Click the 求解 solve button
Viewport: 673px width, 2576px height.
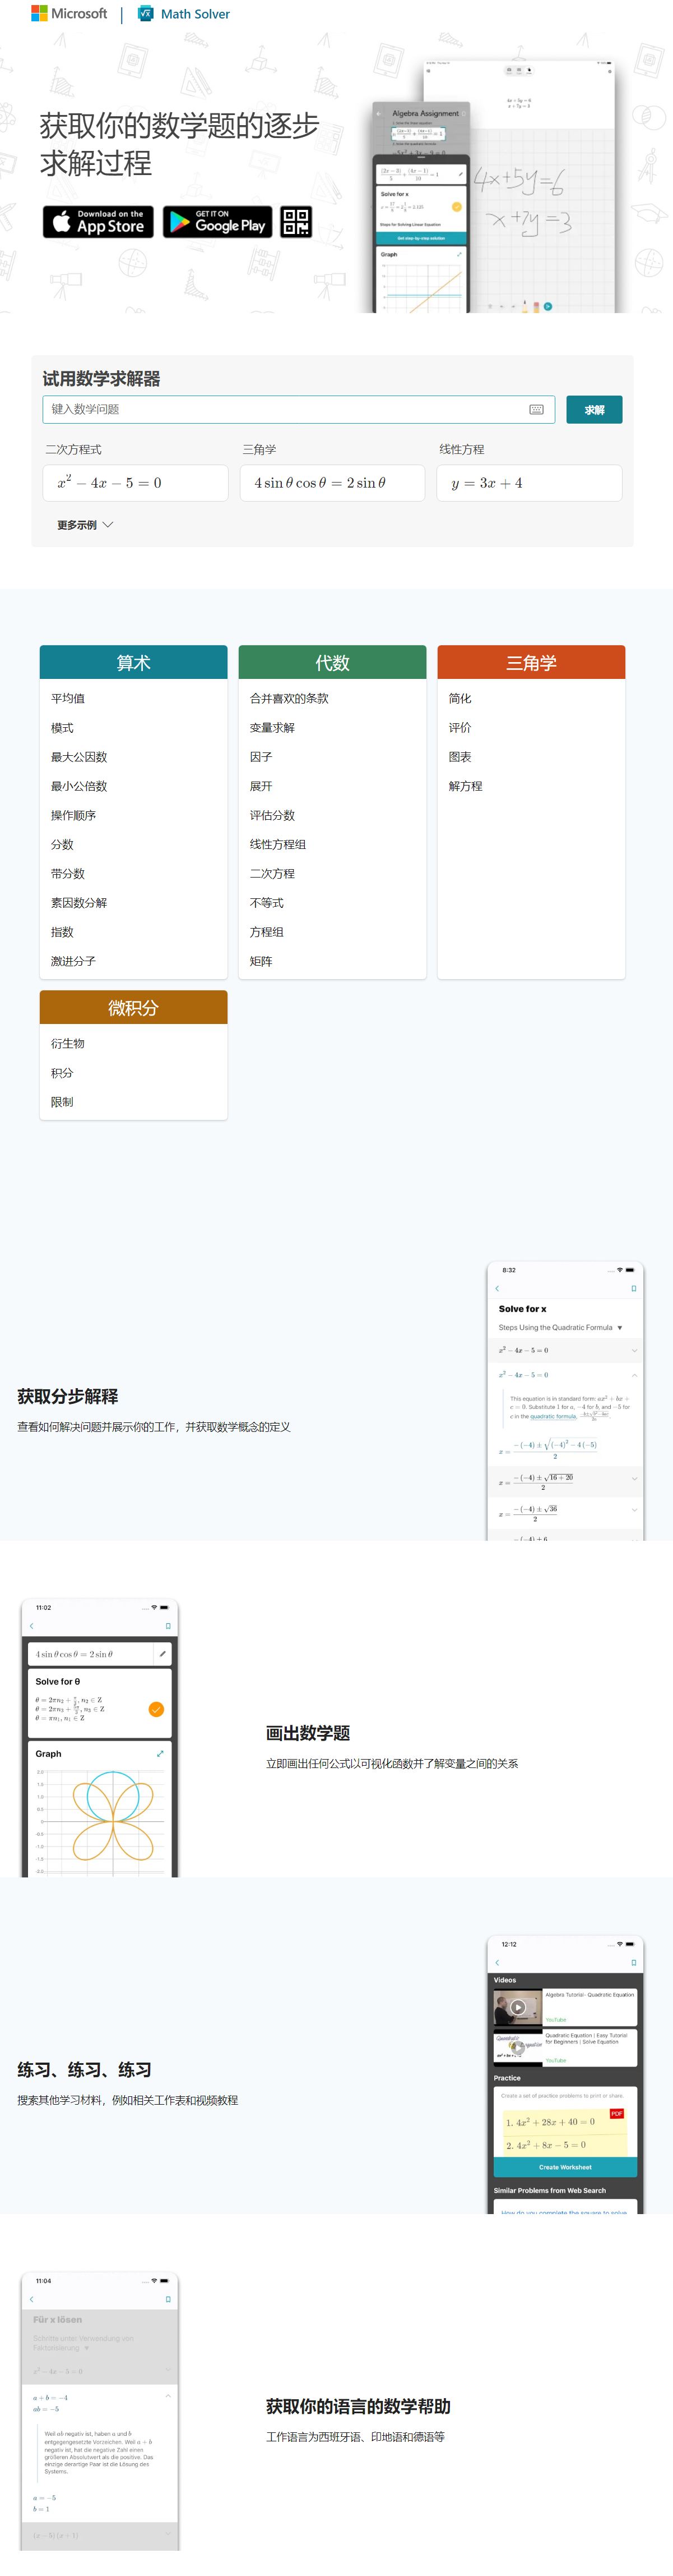(x=594, y=410)
